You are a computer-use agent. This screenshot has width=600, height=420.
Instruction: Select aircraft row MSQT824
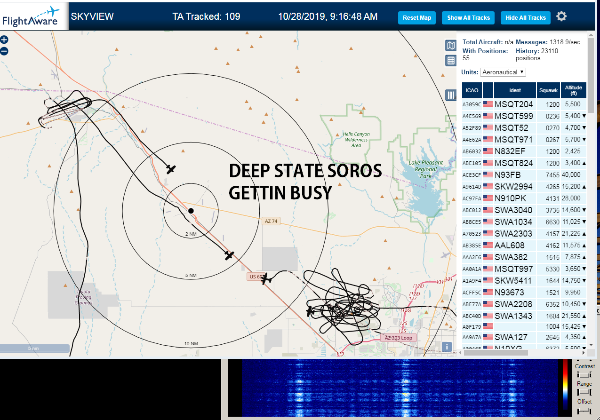(524, 163)
